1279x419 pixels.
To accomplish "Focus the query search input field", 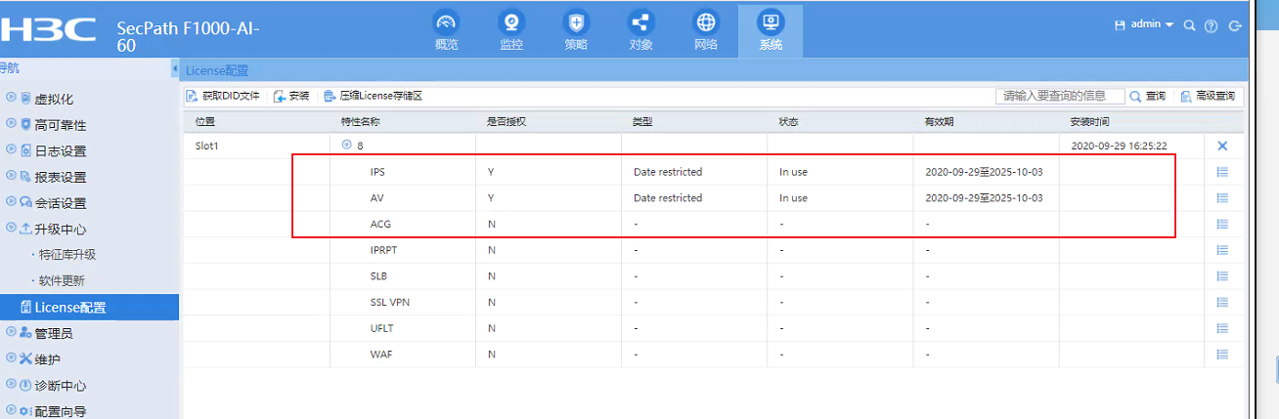I will point(1060,96).
